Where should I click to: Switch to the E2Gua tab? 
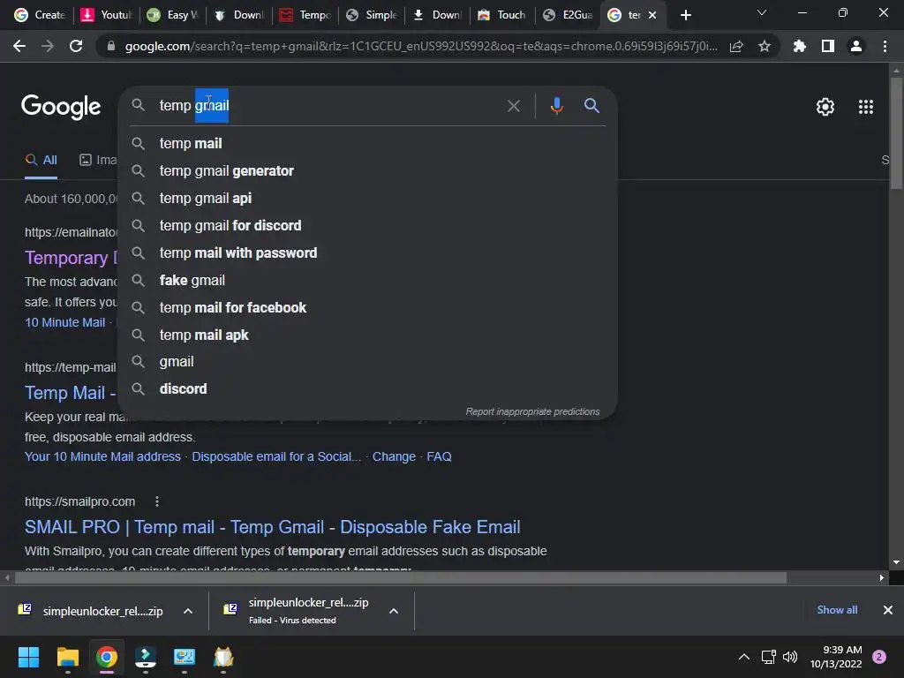[569, 15]
